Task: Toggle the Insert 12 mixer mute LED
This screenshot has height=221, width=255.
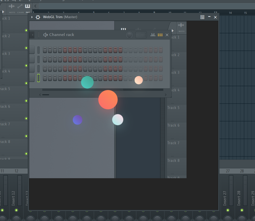Action: click(16, 210)
